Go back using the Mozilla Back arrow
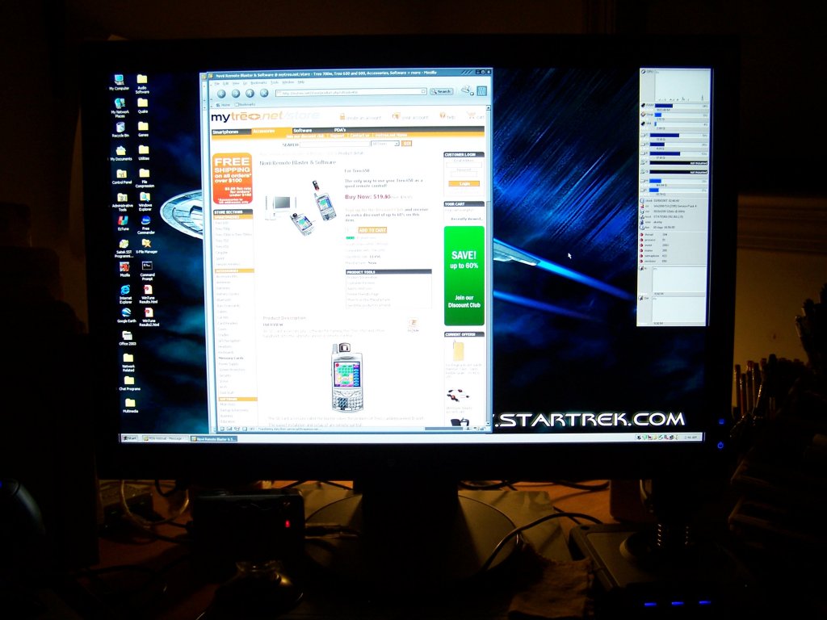 (221, 94)
